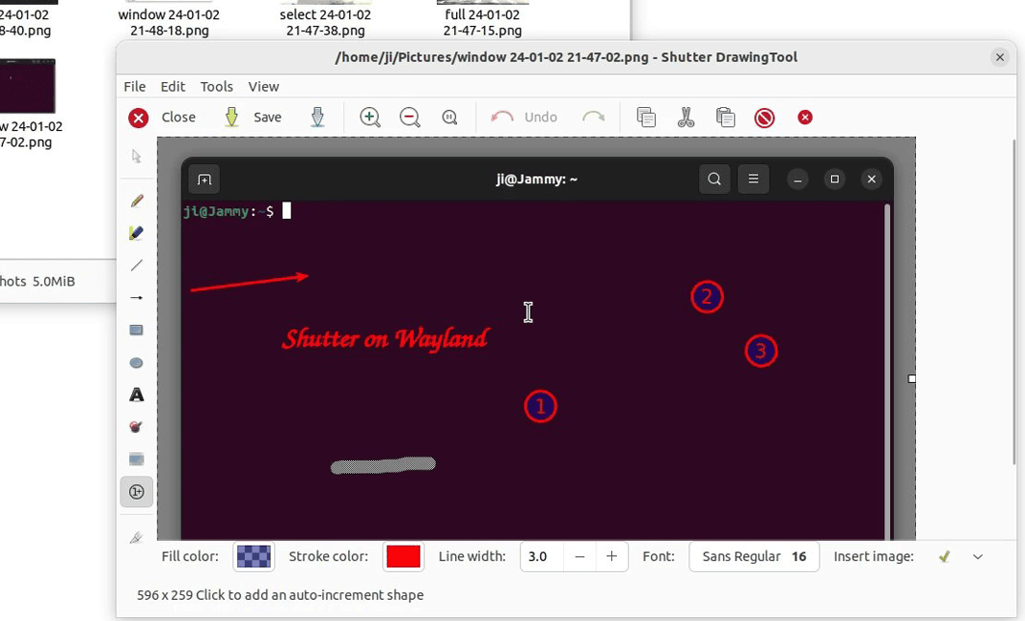Image resolution: width=1025 pixels, height=621 pixels.
Task: Open the Fill color swatch
Action: 253,556
